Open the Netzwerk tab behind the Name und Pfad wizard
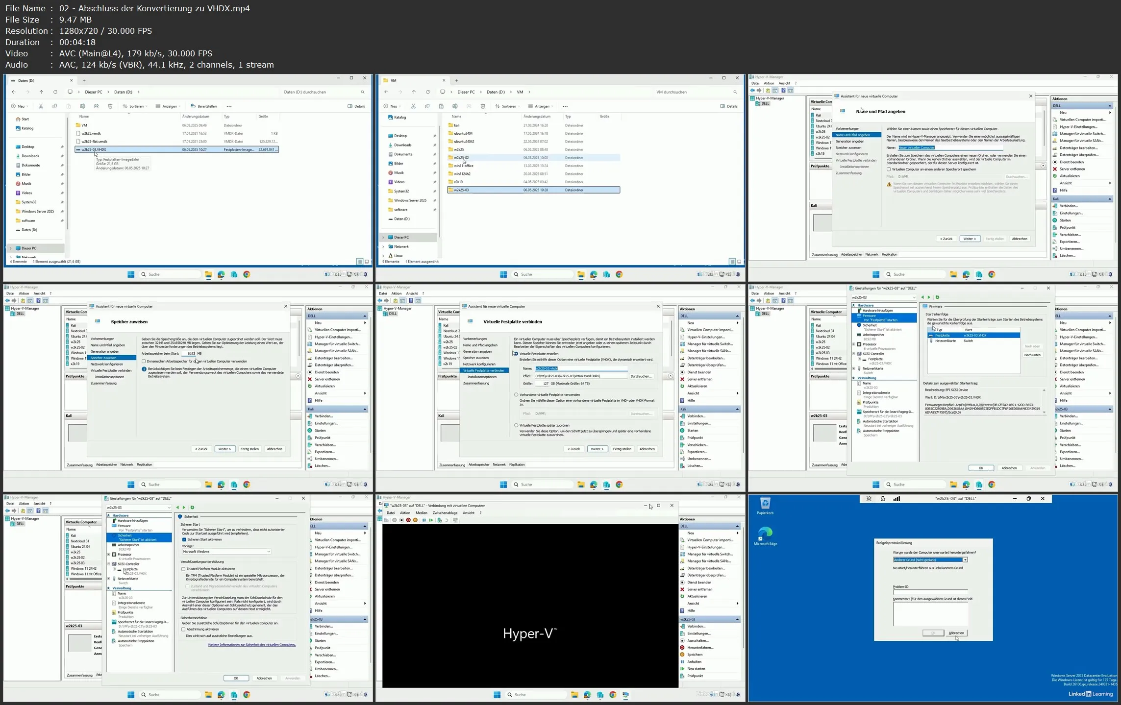This screenshot has height=705, width=1121. click(872, 255)
